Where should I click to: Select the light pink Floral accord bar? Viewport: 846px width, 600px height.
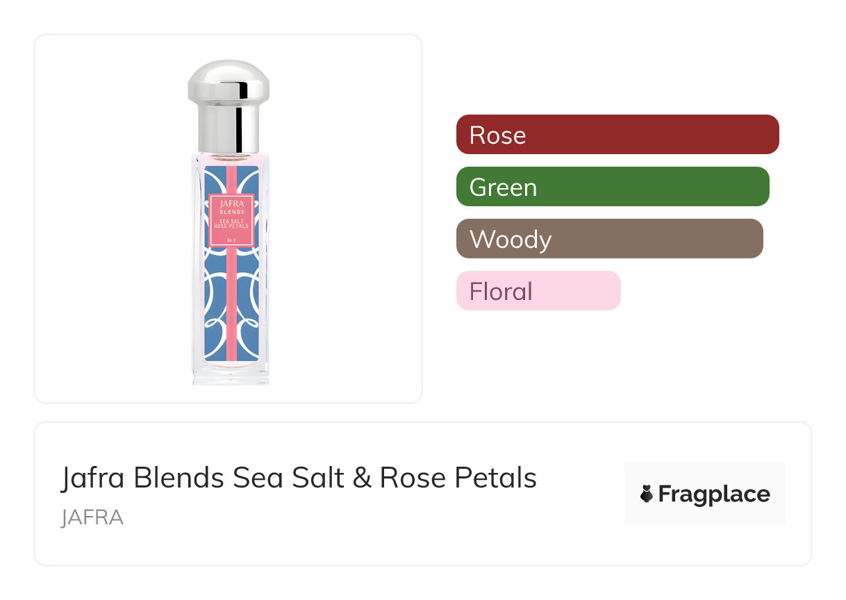point(538,290)
